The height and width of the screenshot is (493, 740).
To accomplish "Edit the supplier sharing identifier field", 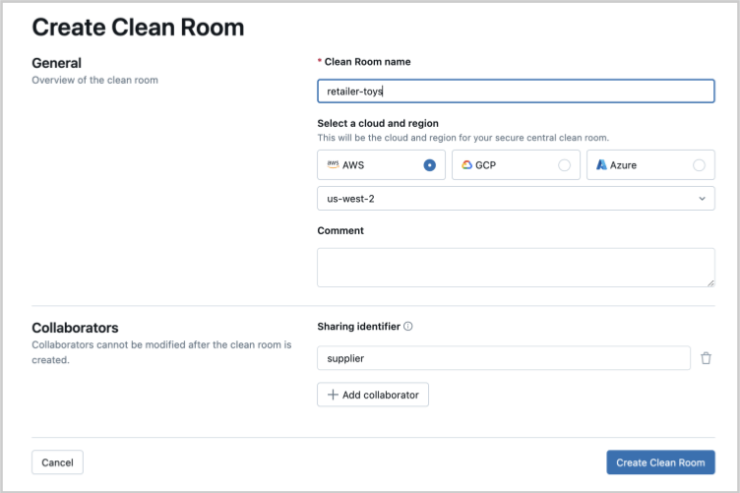I will tap(504, 358).
